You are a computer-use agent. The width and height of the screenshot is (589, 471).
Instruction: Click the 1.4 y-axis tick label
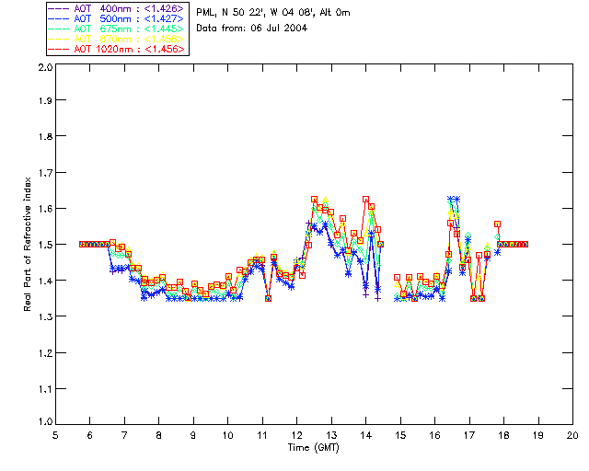click(x=45, y=281)
